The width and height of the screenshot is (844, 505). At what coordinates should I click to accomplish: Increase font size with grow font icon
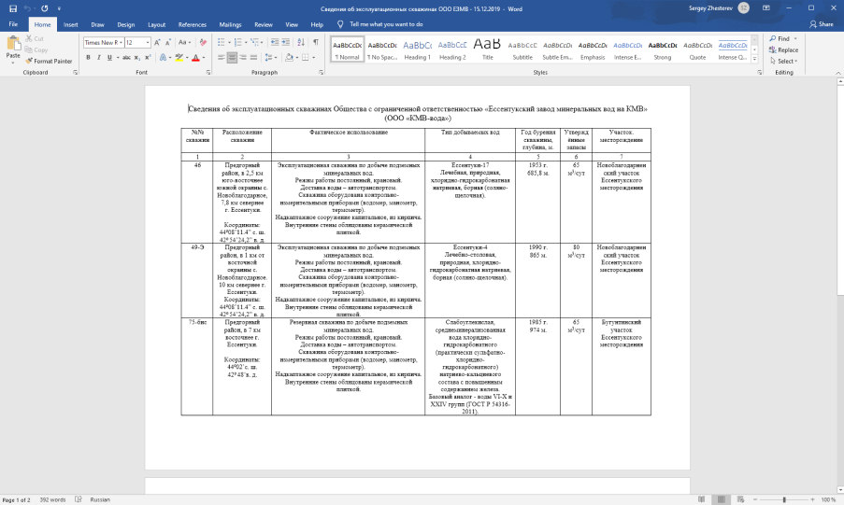tap(157, 43)
